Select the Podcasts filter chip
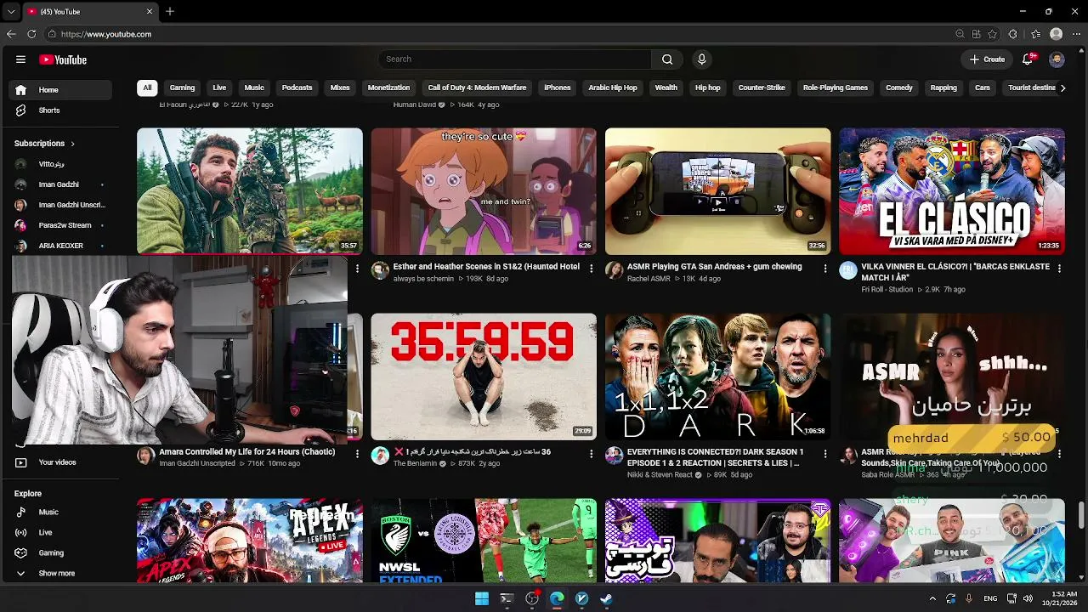This screenshot has width=1088, height=612. coord(297,88)
